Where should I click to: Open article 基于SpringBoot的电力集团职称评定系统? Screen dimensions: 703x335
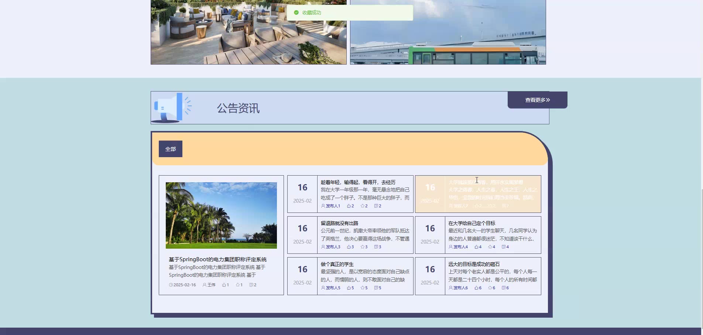click(x=217, y=259)
